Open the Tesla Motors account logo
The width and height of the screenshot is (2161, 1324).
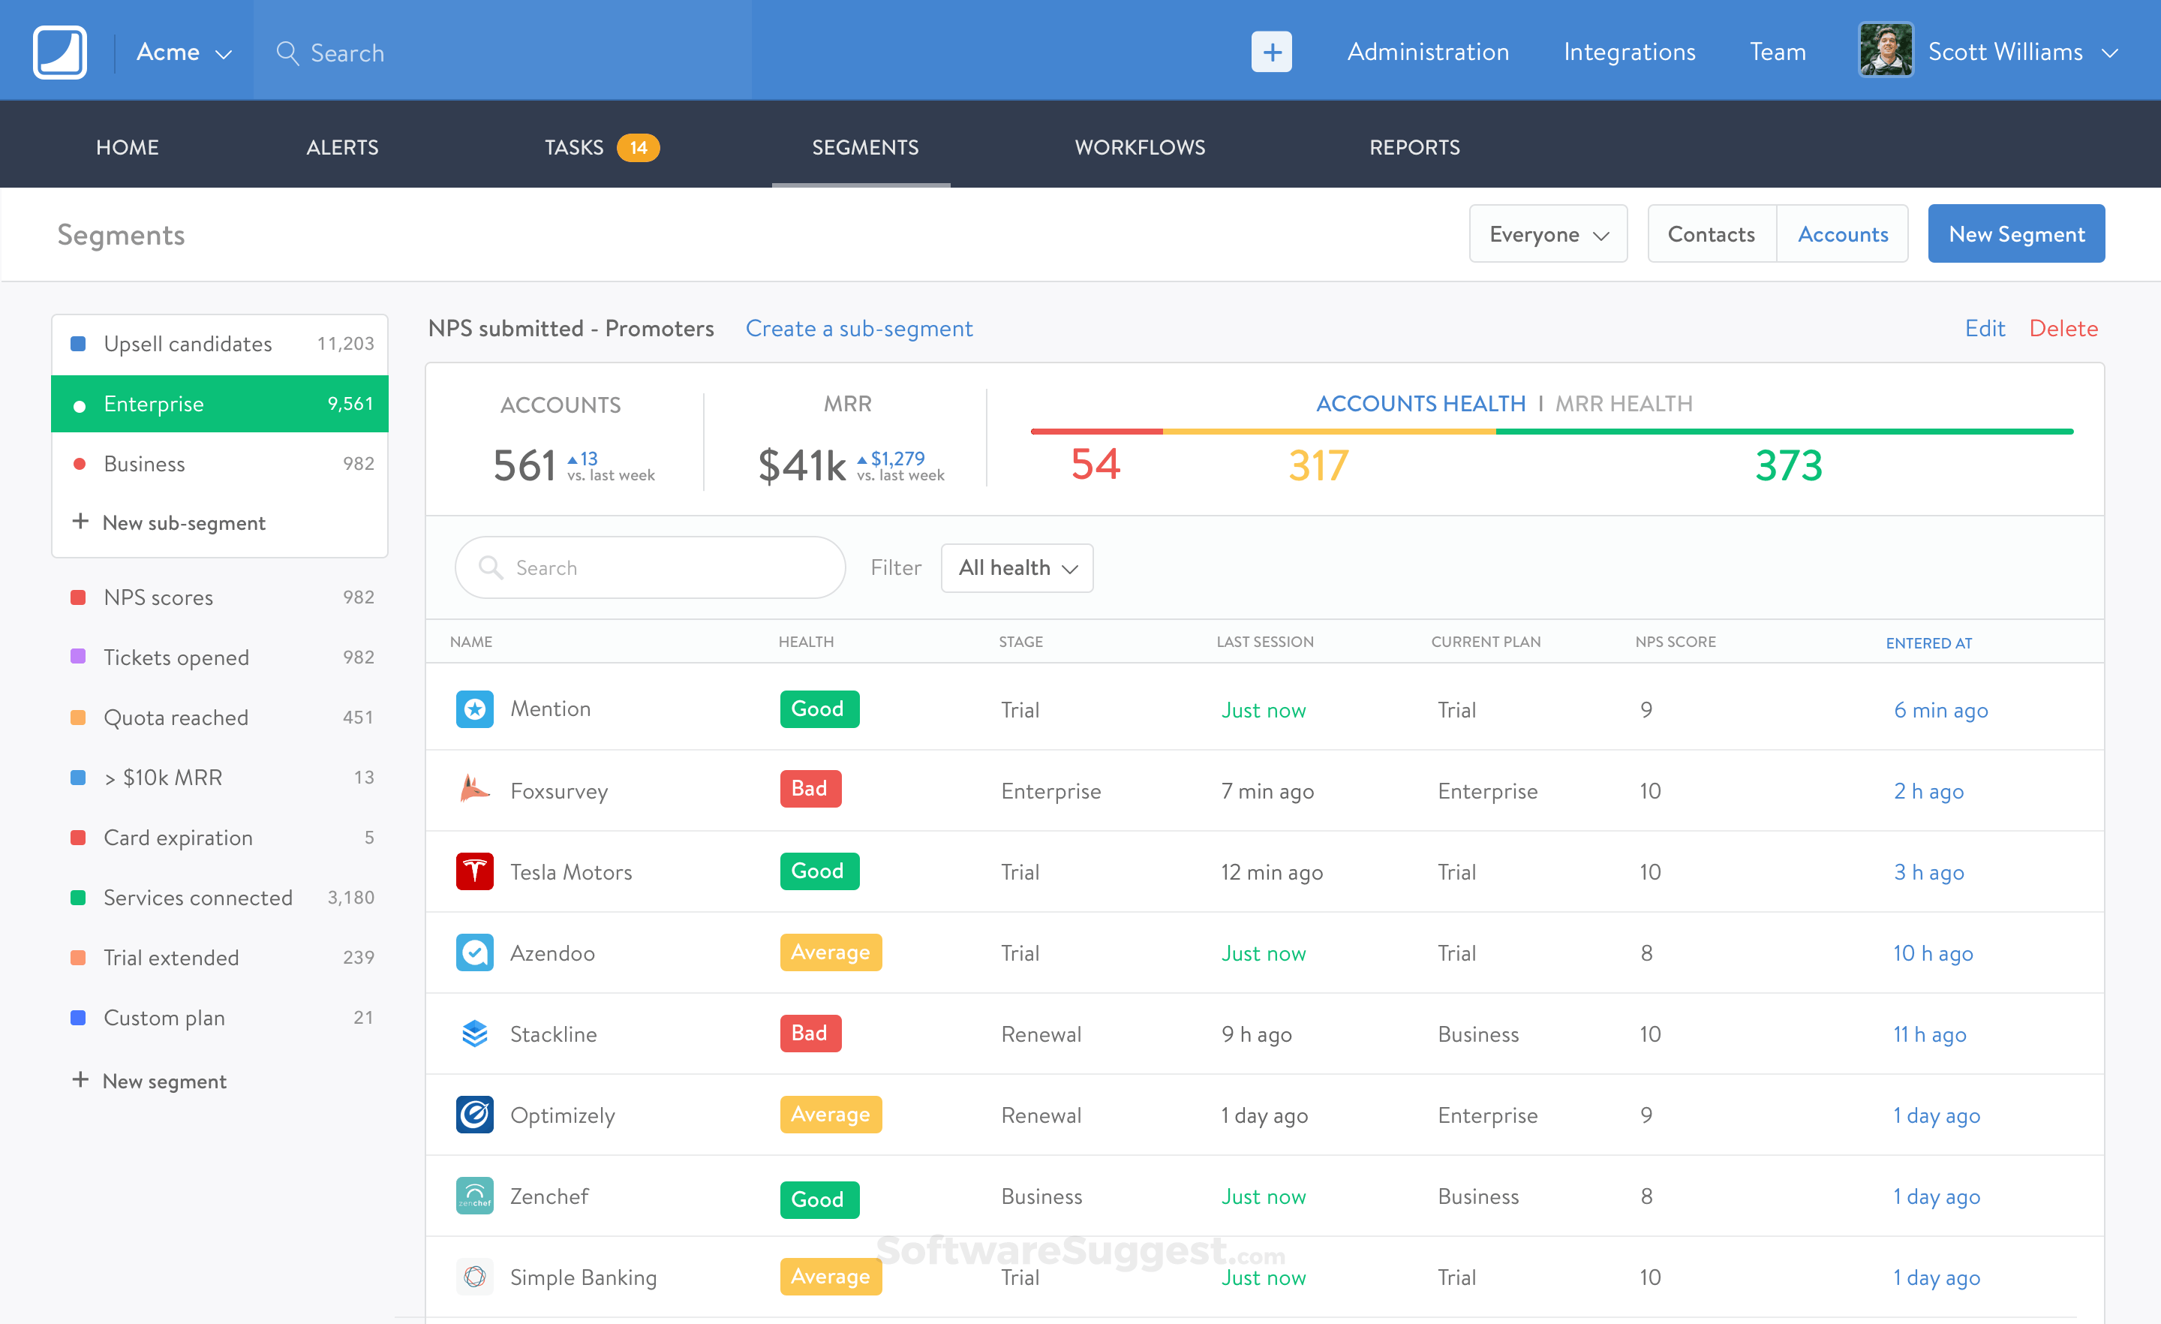coord(474,871)
